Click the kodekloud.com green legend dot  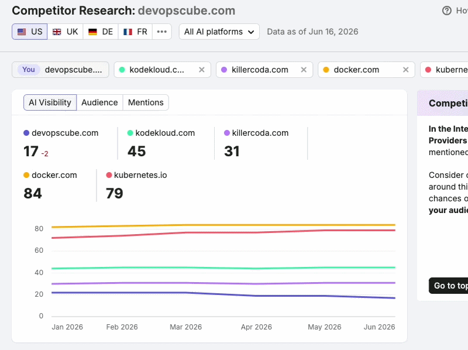pyautogui.click(x=130, y=133)
